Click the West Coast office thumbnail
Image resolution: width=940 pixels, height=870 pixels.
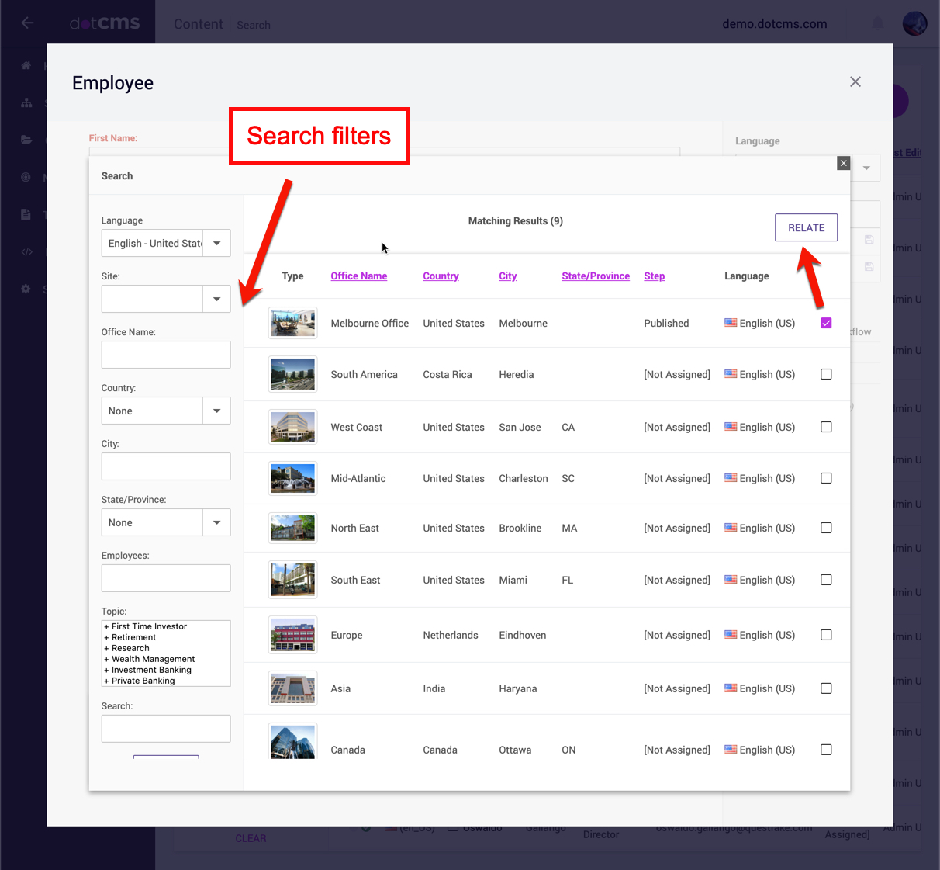(x=292, y=427)
